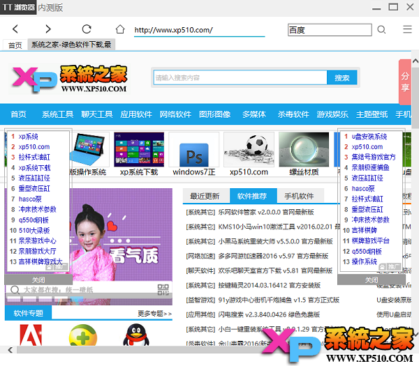
Task: Click the 软件专题 section header
Action: [x=29, y=313]
